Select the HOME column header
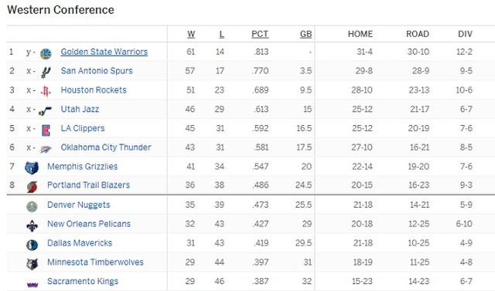 (360, 34)
